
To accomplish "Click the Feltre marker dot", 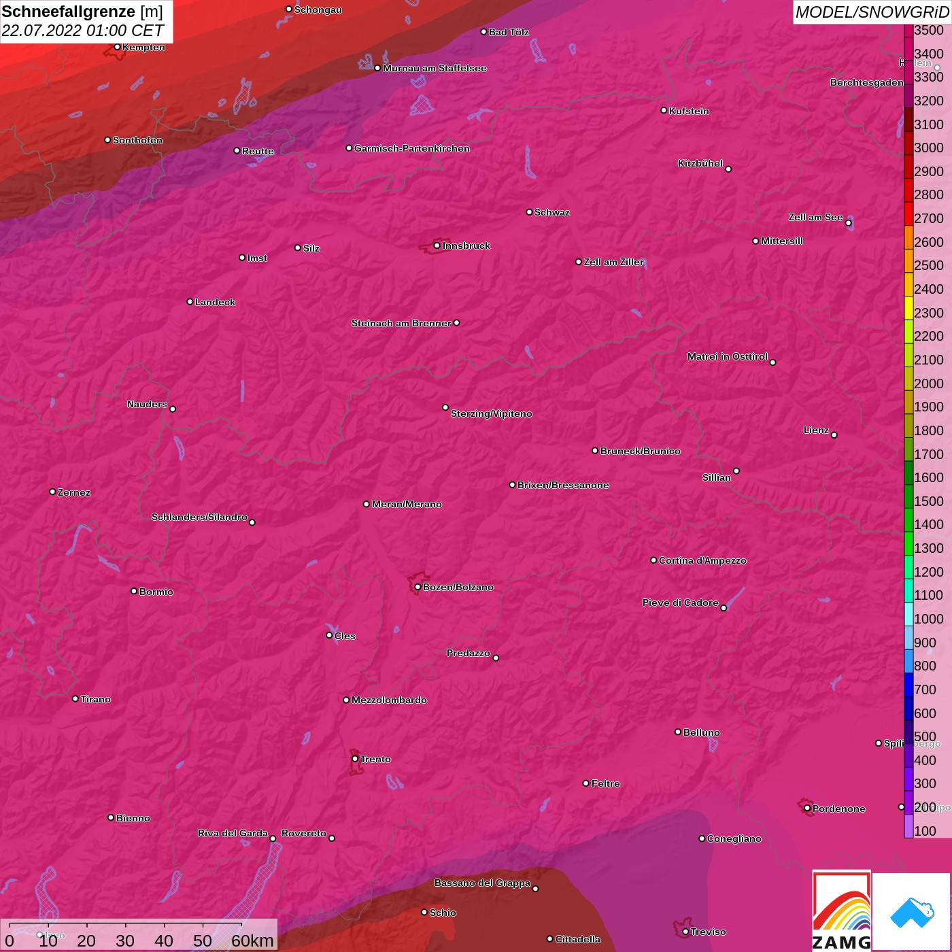I will (x=585, y=783).
